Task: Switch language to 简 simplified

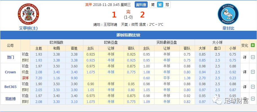Action: [x=153, y=5]
